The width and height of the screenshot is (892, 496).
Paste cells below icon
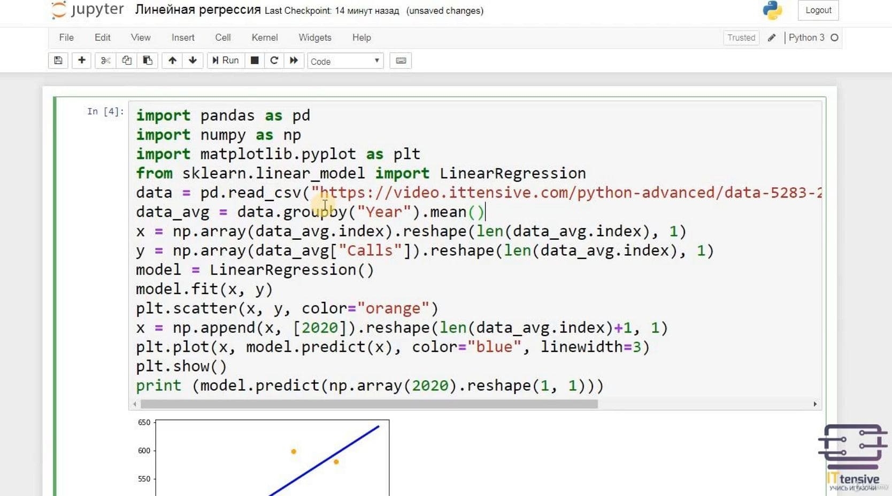tap(147, 61)
